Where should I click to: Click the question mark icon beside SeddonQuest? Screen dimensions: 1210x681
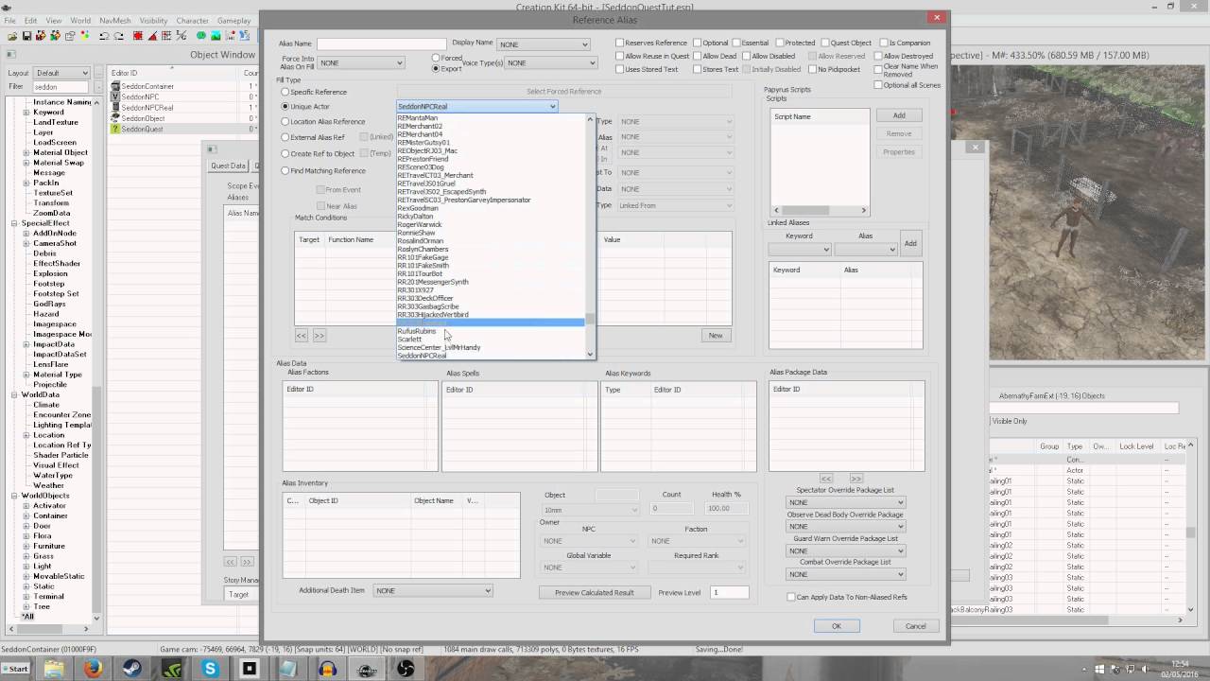tap(115, 129)
